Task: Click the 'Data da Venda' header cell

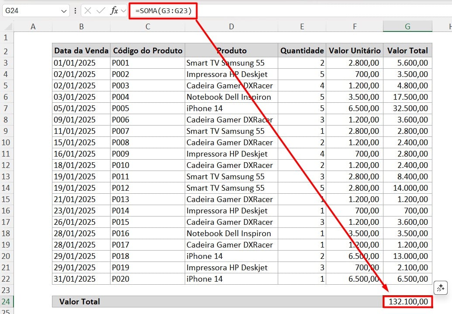Action: [81, 50]
